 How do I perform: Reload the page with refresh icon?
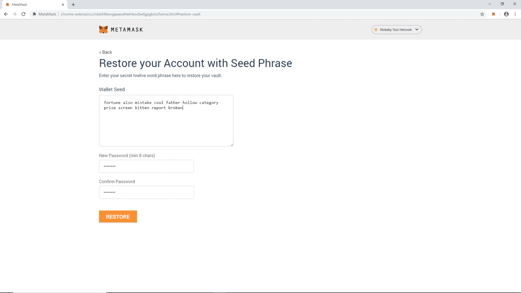23,14
